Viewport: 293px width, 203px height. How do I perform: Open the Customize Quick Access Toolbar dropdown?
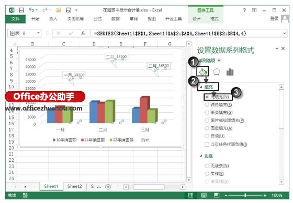pyautogui.click(x=76, y=10)
